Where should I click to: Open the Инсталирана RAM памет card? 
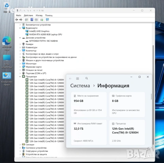(x=89, y=132)
